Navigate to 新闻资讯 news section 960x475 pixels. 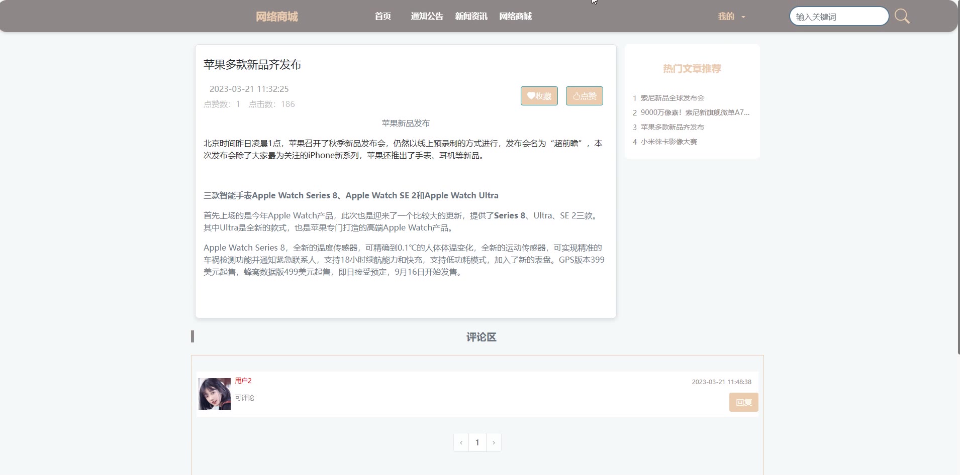point(471,17)
